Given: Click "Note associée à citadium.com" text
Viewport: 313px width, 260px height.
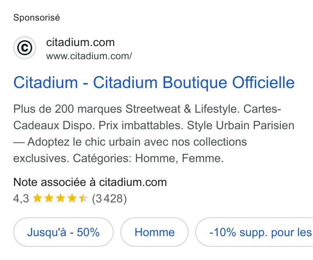Looking at the screenshot, I should (90, 182).
